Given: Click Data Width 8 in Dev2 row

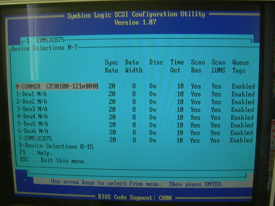Looking at the screenshot, I should click(x=134, y=102).
